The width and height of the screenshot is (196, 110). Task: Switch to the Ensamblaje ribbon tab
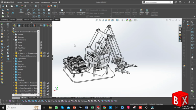point(5,20)
